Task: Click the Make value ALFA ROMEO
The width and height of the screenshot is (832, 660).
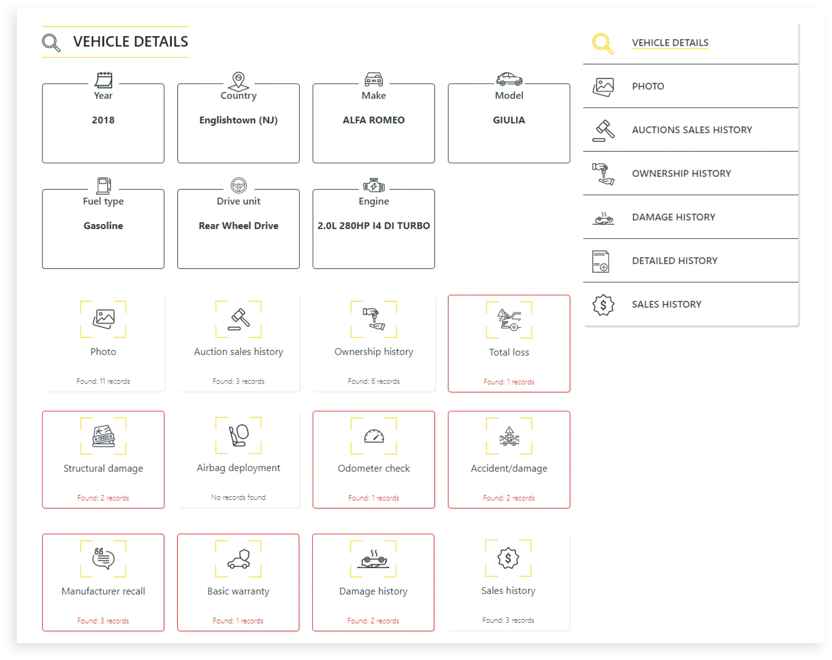Action: pyautogui.click(x=373, y=120)
